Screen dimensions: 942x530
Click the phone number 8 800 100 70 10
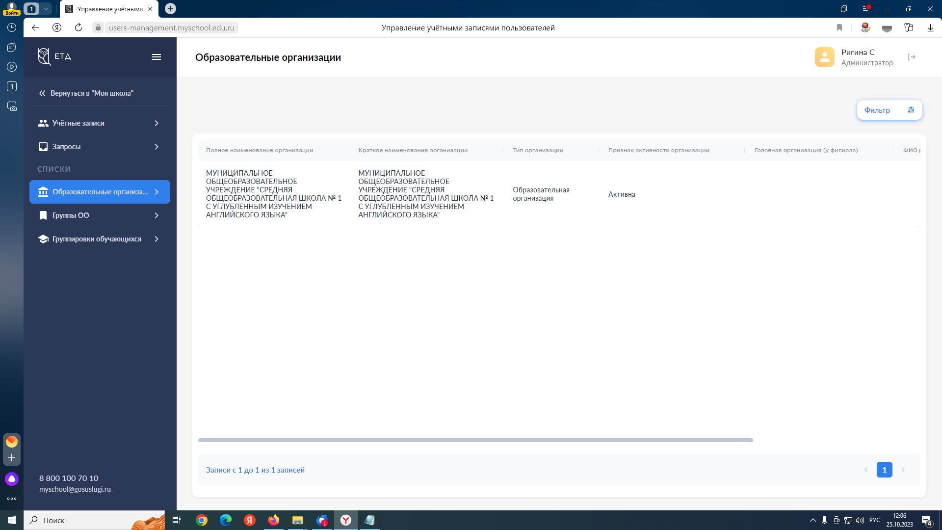point(69,478)
